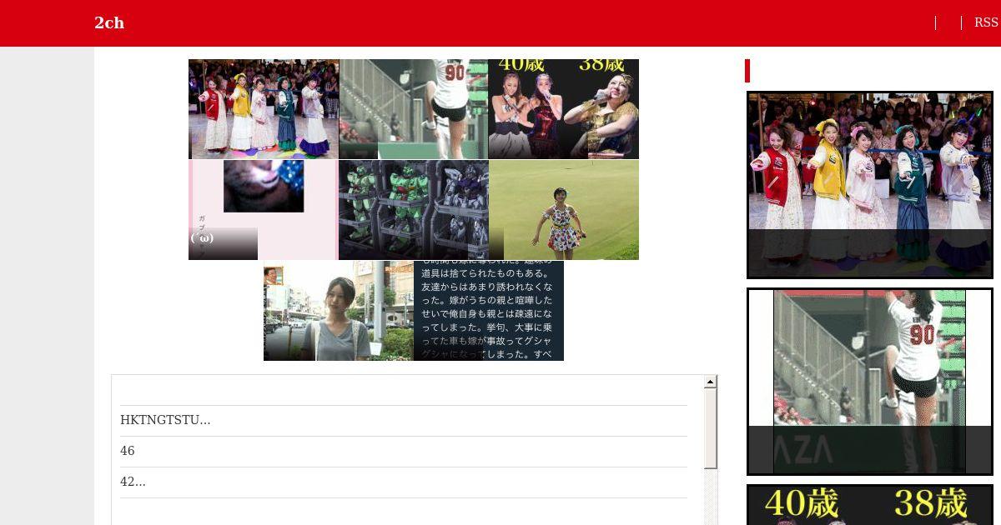Open thumbnail of girl on green field

point(564,210)
